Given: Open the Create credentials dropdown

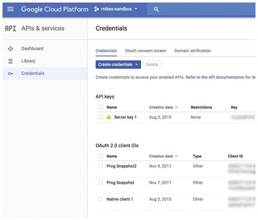Looking at the screenshot, I should tap(118, 65).
